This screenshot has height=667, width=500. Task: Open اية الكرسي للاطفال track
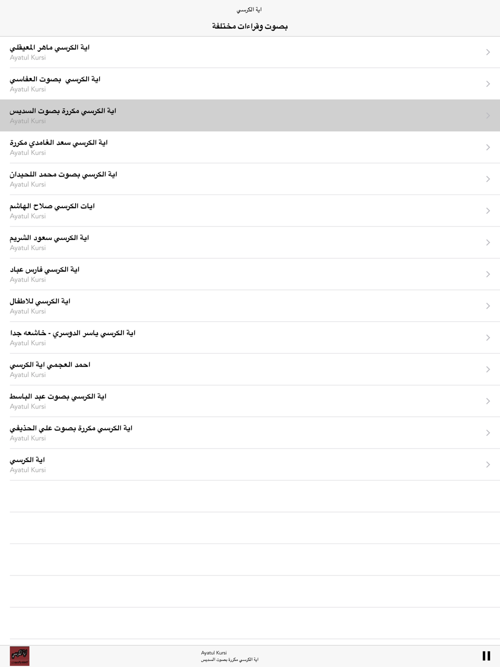tap(250, 306)
